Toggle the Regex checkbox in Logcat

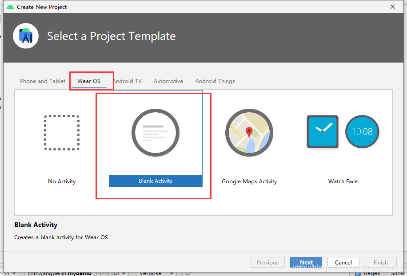(x=358, y=274)
